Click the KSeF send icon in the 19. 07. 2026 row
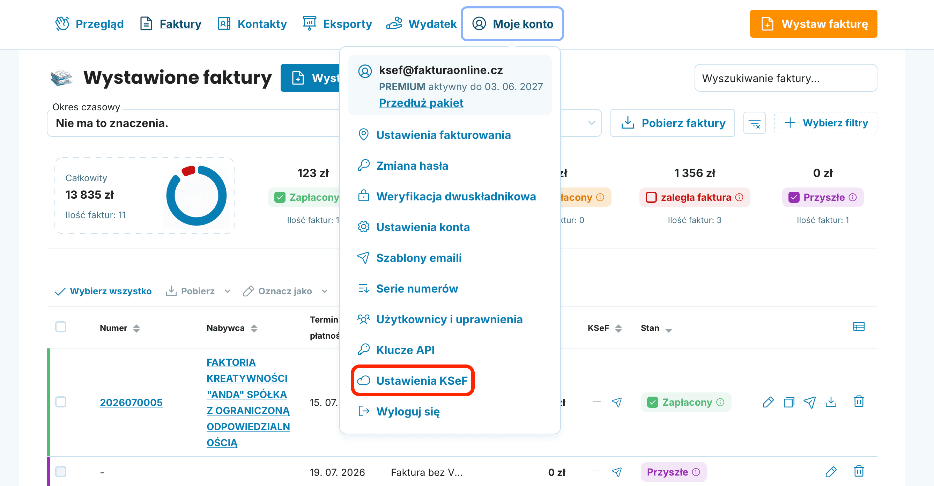The image size is (934, 486). coord(617,472)
